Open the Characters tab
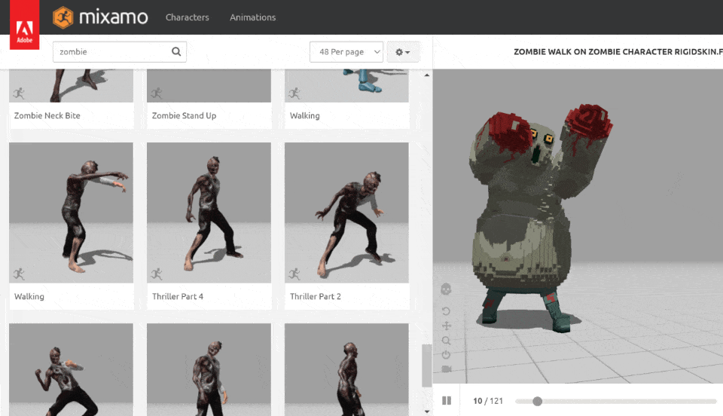This screenshot has width=723, height=416. 188,17
